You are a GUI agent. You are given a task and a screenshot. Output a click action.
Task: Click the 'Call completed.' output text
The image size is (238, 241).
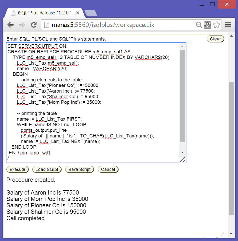click(x=26, y=218)
